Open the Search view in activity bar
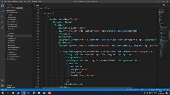Screen dimensions: 170x95 point(2,11)
